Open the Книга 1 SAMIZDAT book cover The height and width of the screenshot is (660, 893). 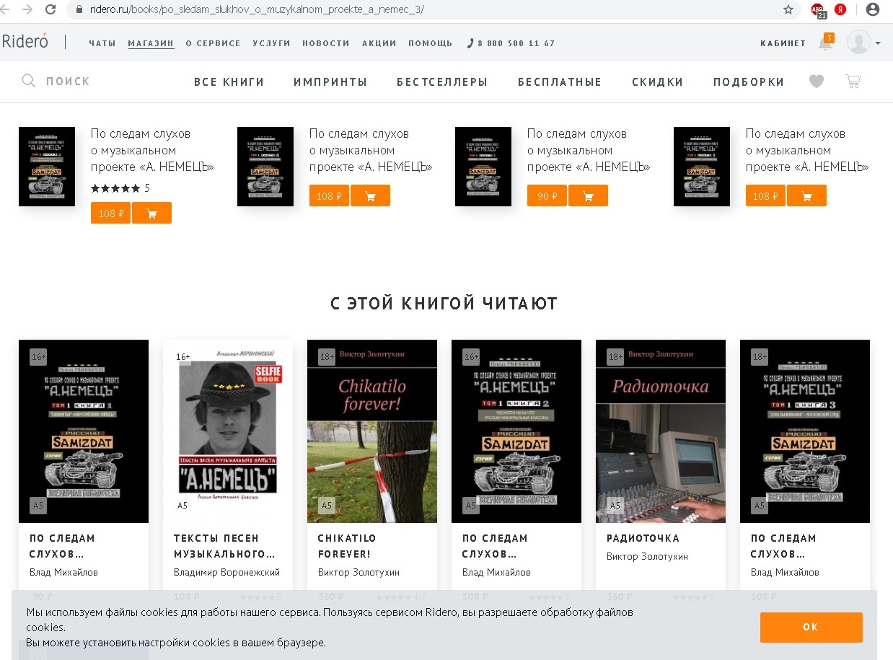point(84,431)
